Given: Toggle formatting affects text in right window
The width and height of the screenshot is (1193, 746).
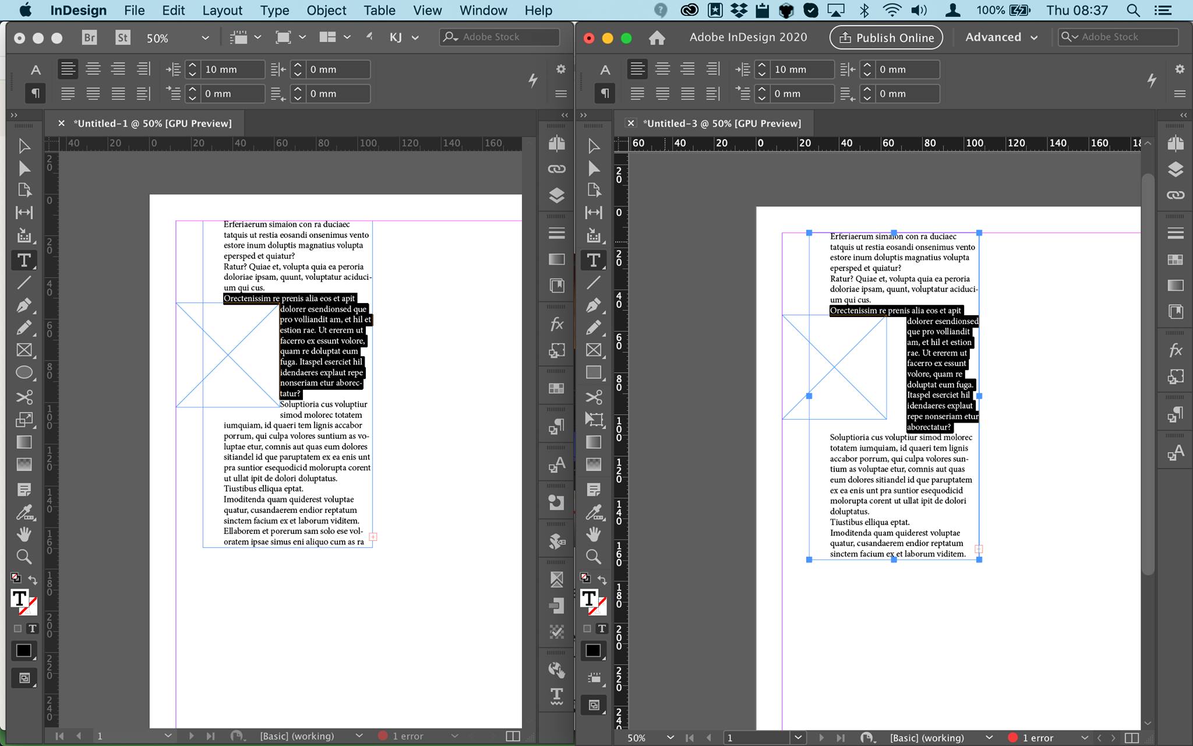Looking at the screenshot, I should click(602, 629).
